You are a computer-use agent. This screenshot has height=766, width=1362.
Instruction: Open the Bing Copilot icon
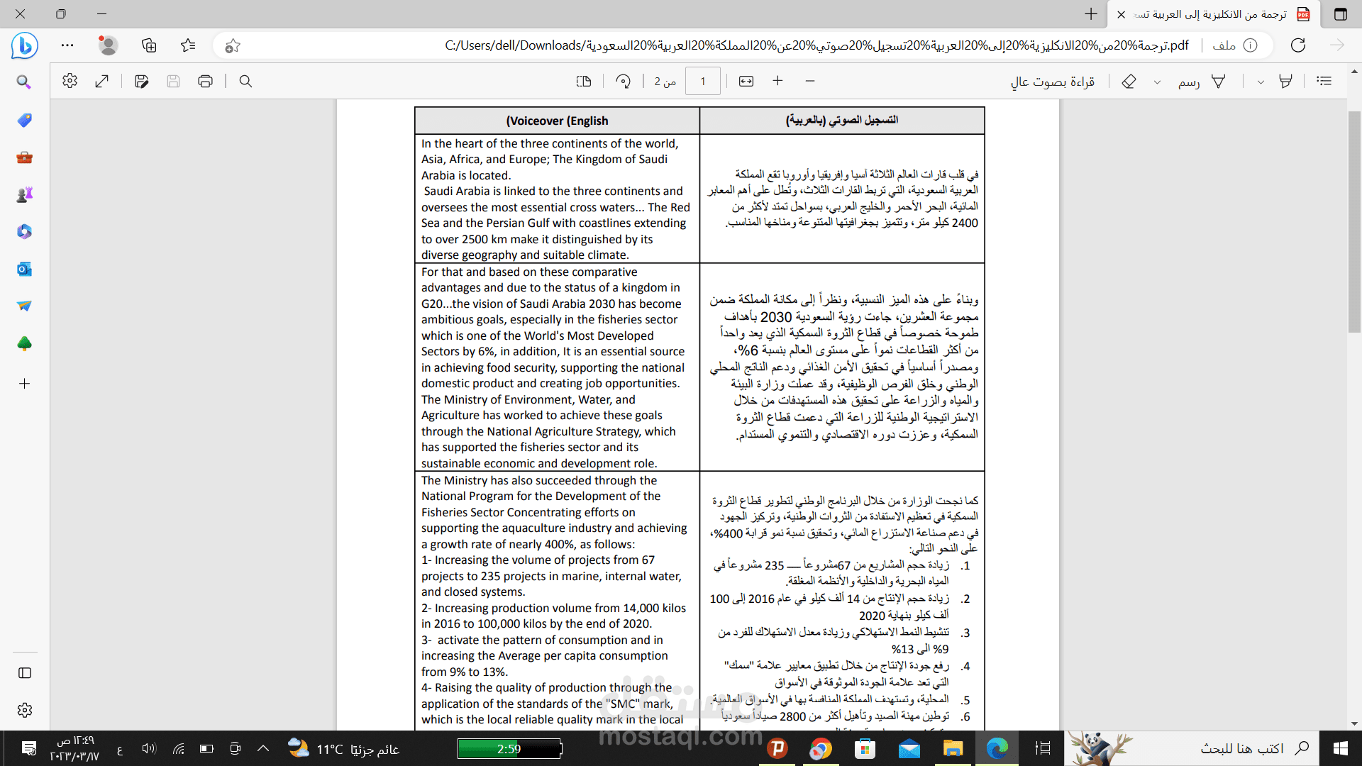pyautogui.click(x=24, y=45)
